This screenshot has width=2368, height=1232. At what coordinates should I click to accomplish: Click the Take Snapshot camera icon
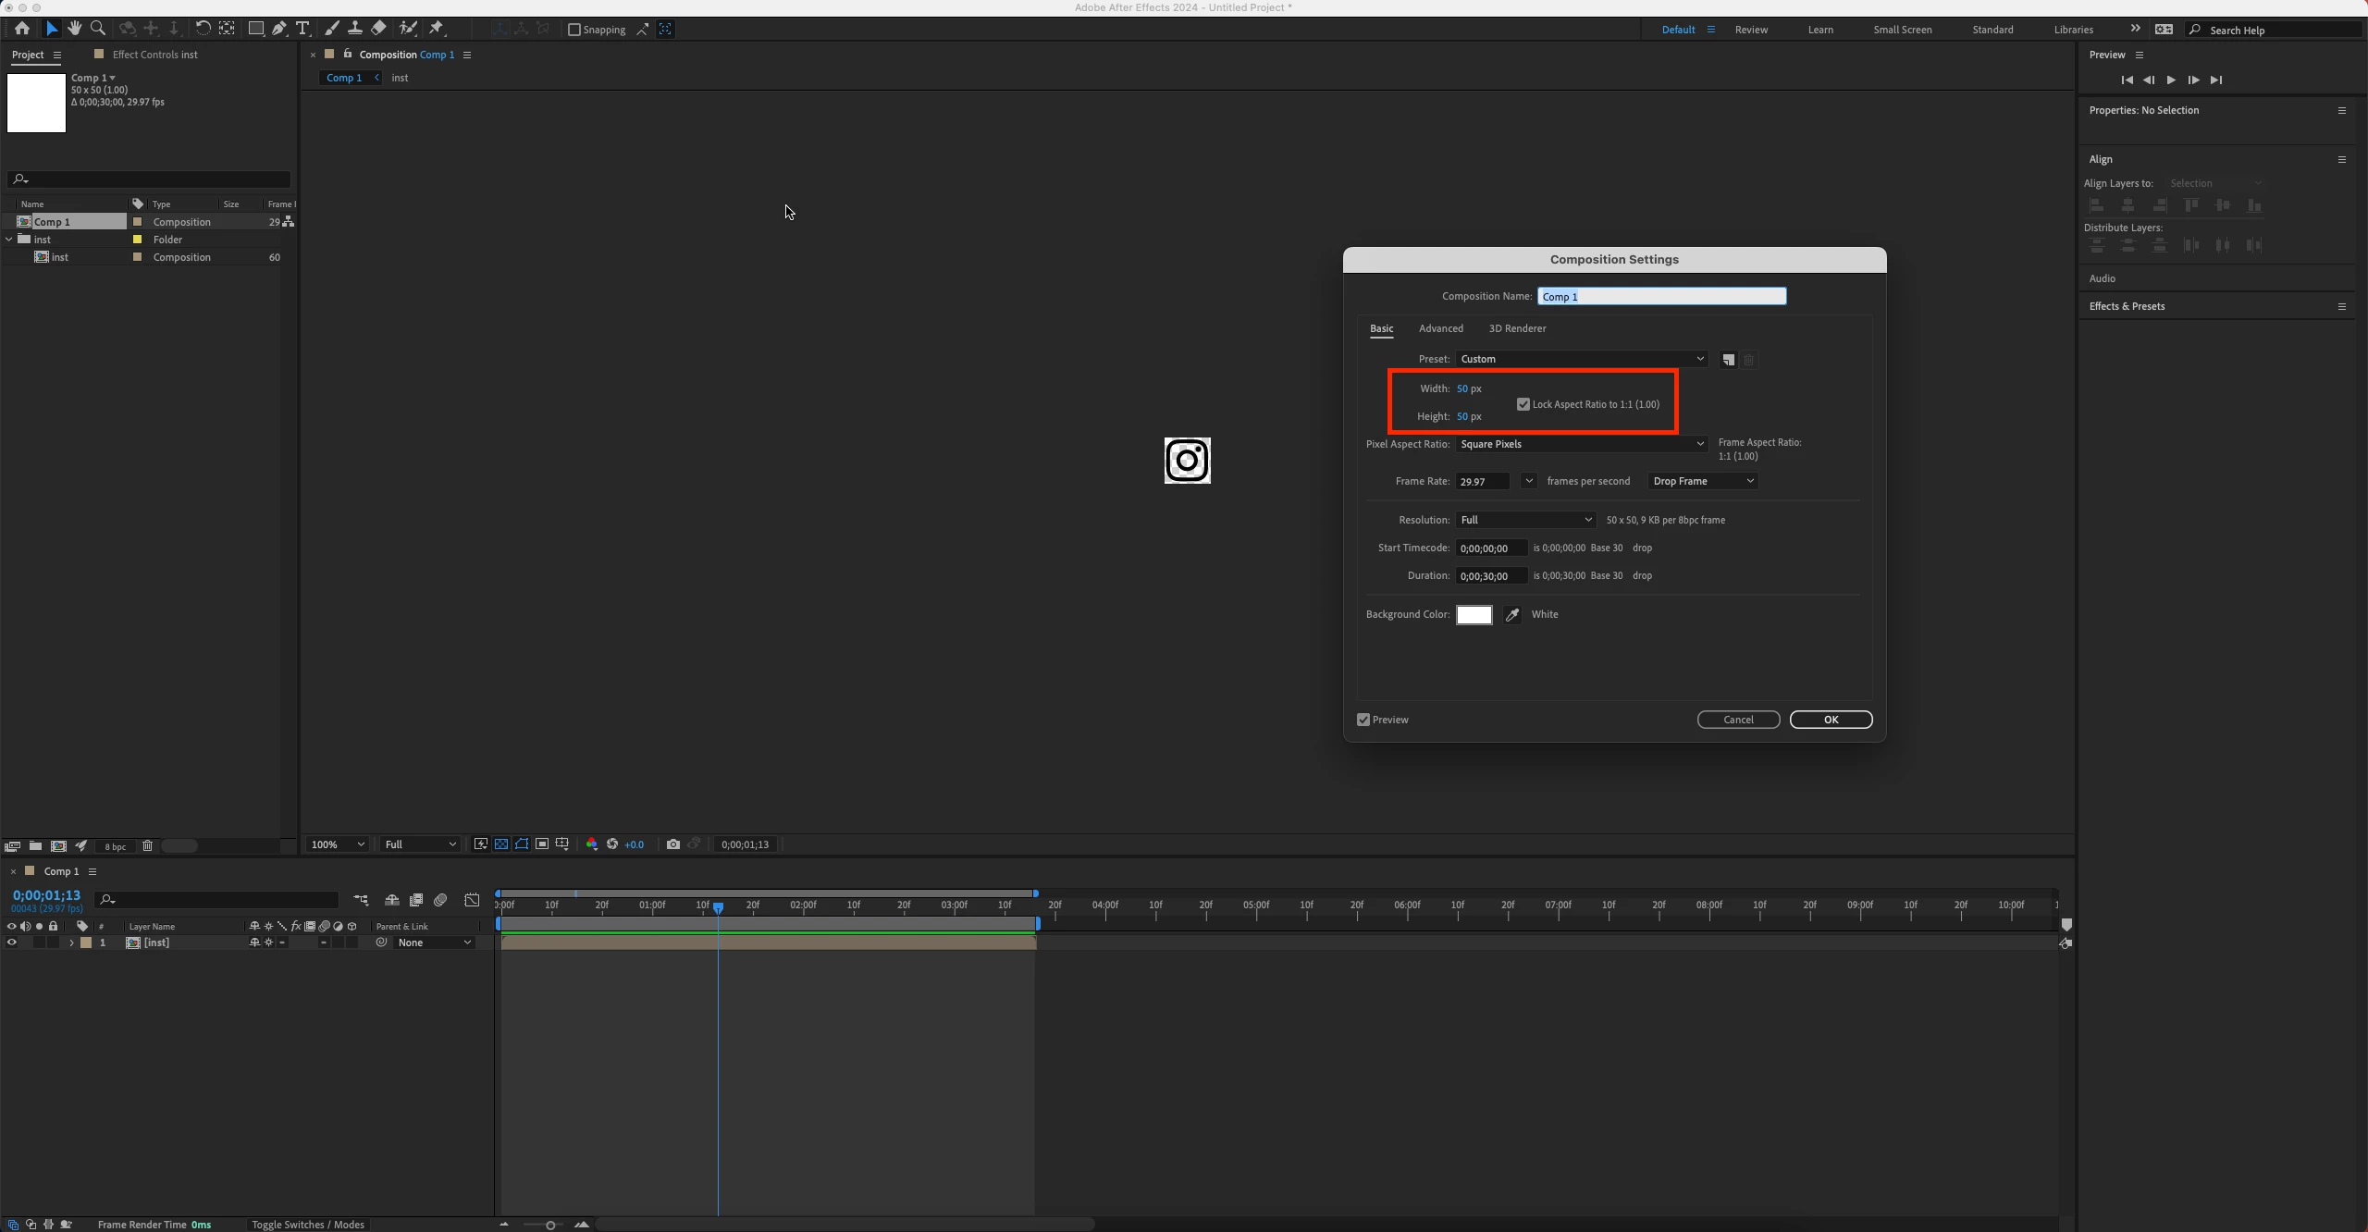pos(673,844)
